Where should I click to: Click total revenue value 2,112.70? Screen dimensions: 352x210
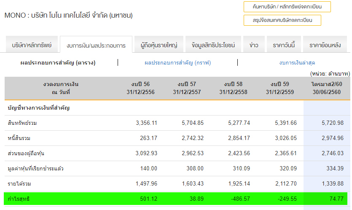286,183
